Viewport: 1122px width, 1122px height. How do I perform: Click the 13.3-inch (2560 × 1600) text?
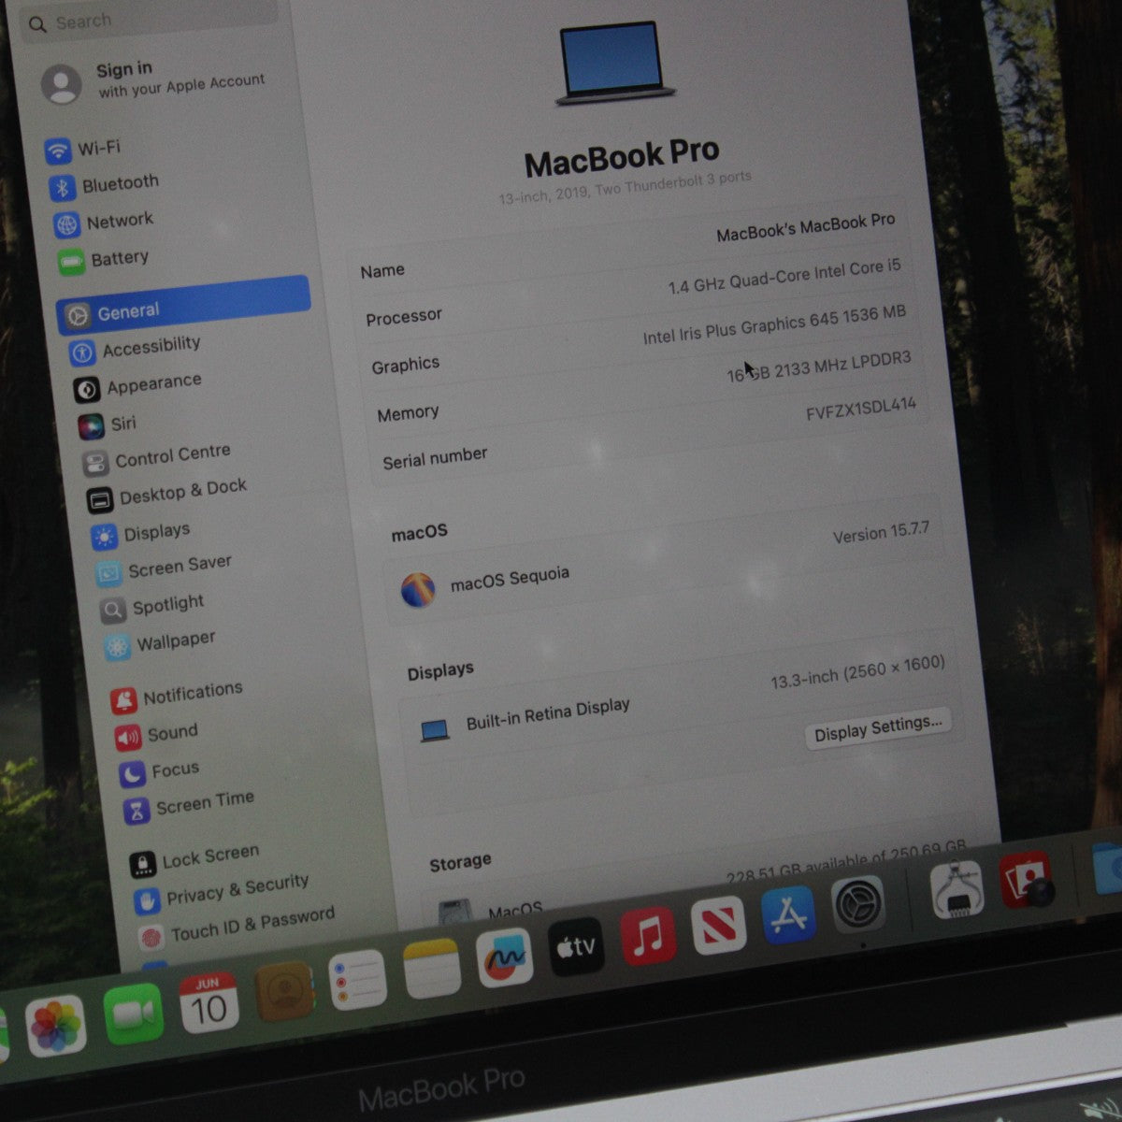pos(857,672)
